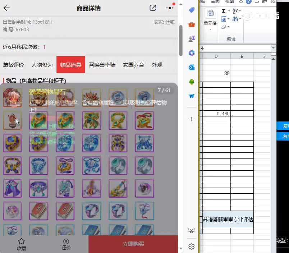Open the blue price tag sidebar icon
Viewport: 289px width, 253px height.
(x=192, y=10)
